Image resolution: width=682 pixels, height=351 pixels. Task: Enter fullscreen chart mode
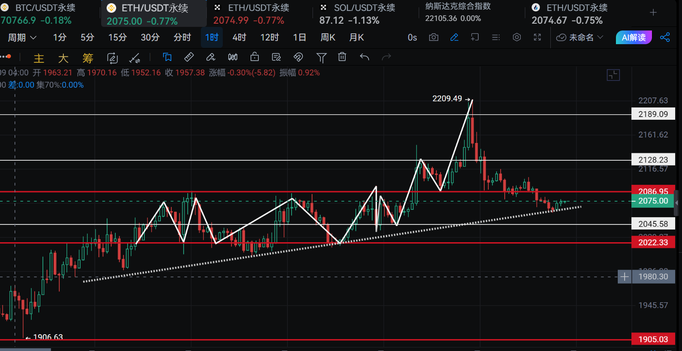537,37
